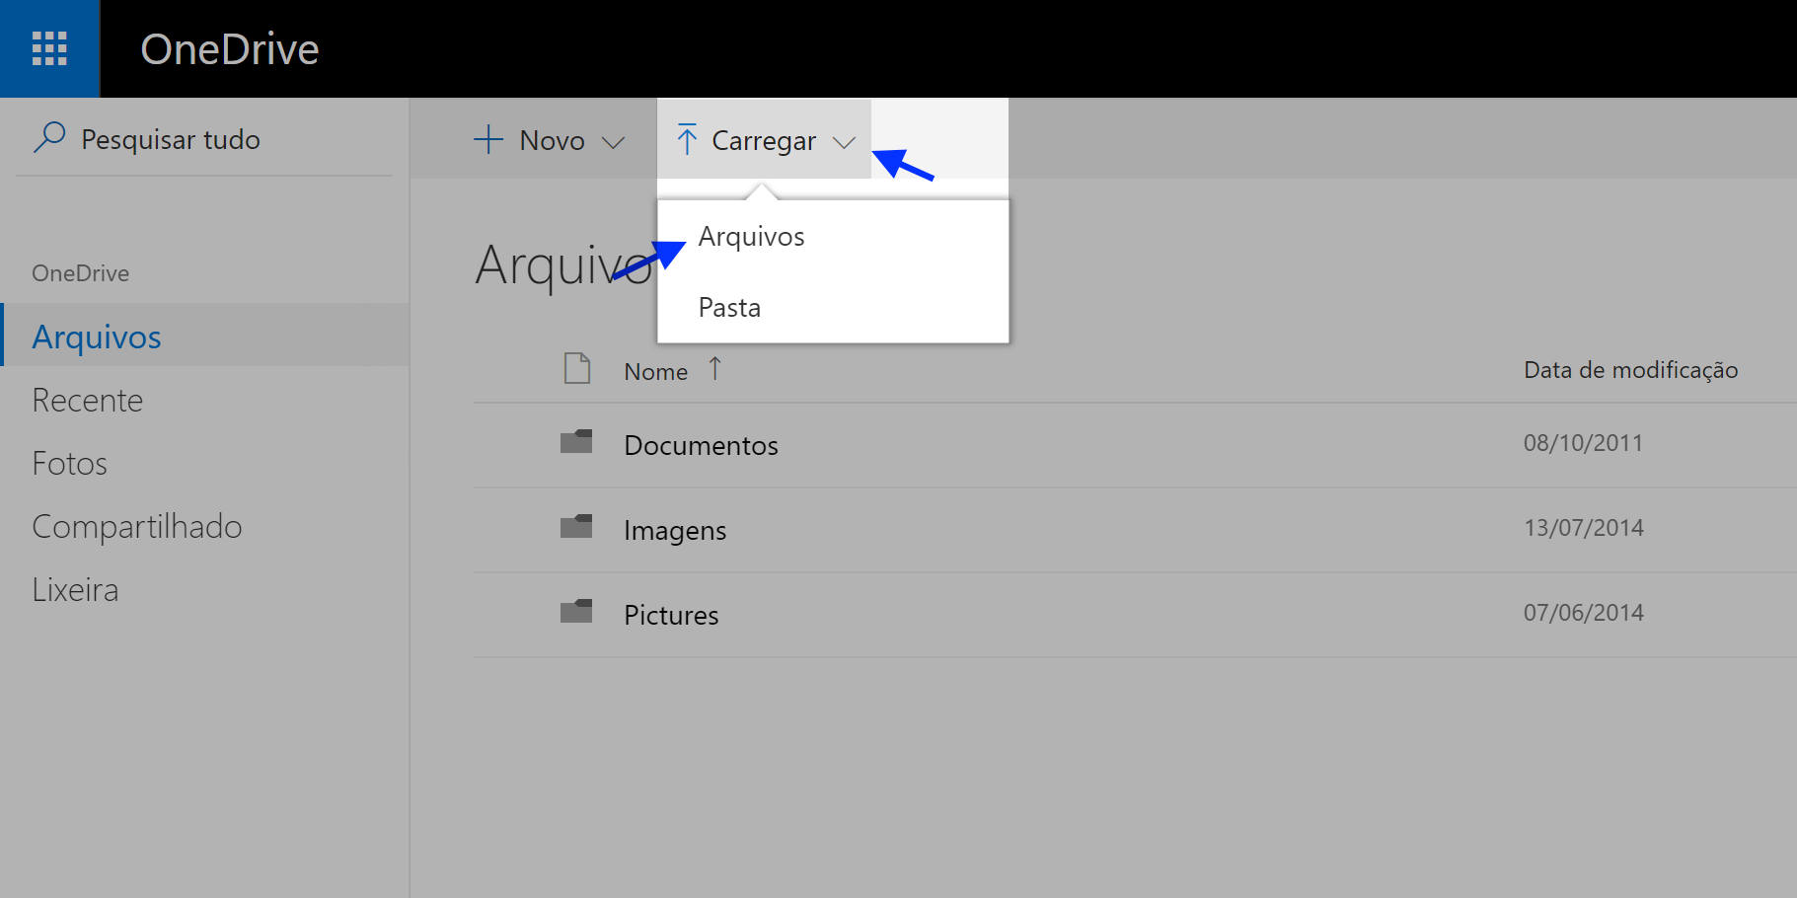Focus the Pesquisar tudo search field
This screenshot has height=898, width=1797.
tap(204, 139)
